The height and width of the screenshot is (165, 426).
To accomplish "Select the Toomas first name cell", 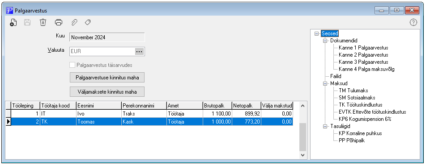I will point(99,122).
